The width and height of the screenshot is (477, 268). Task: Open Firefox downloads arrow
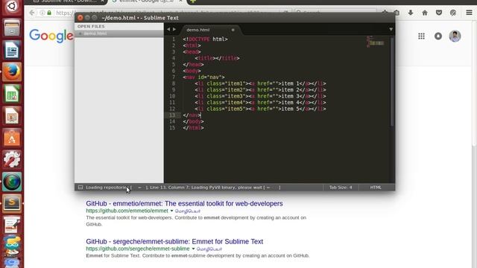coord(411,13)
